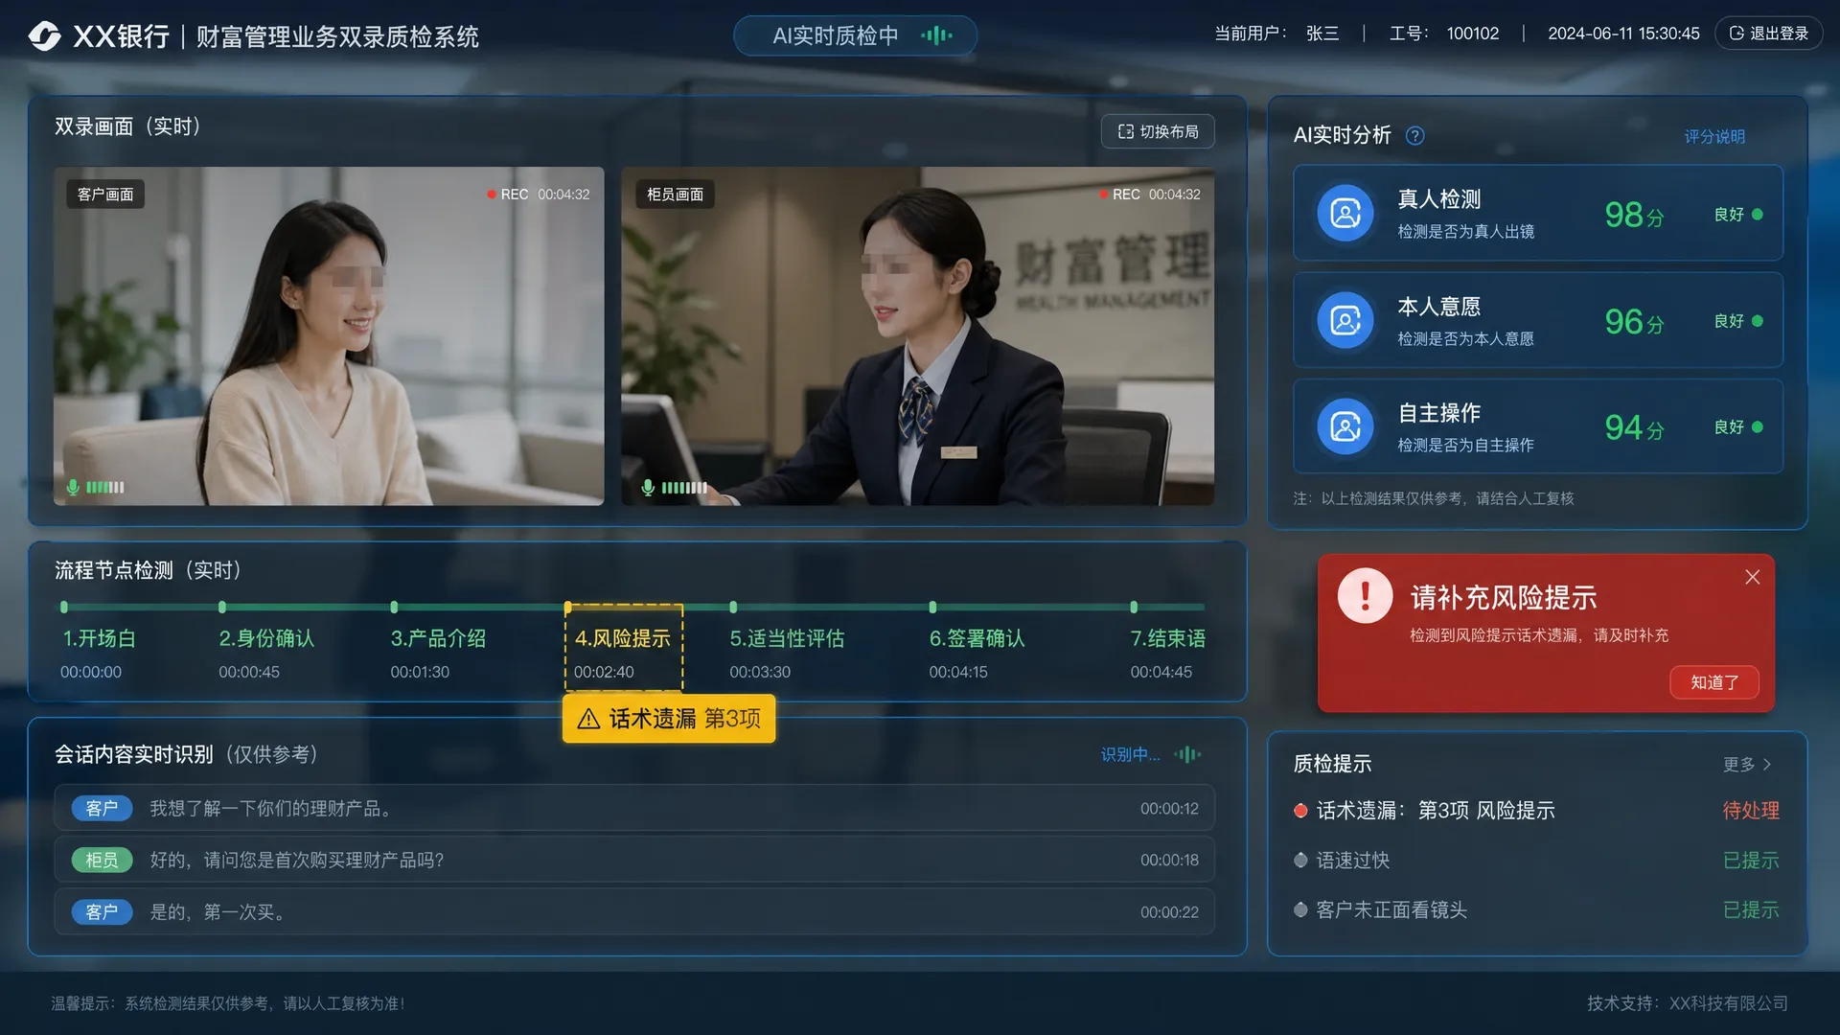
Task: Click the 待处理 status text
Action: point(1751,811)
